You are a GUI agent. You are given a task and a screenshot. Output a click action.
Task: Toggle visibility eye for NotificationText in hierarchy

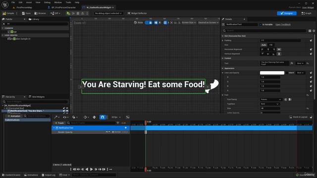pyautogui.click(x=67, y=111)
